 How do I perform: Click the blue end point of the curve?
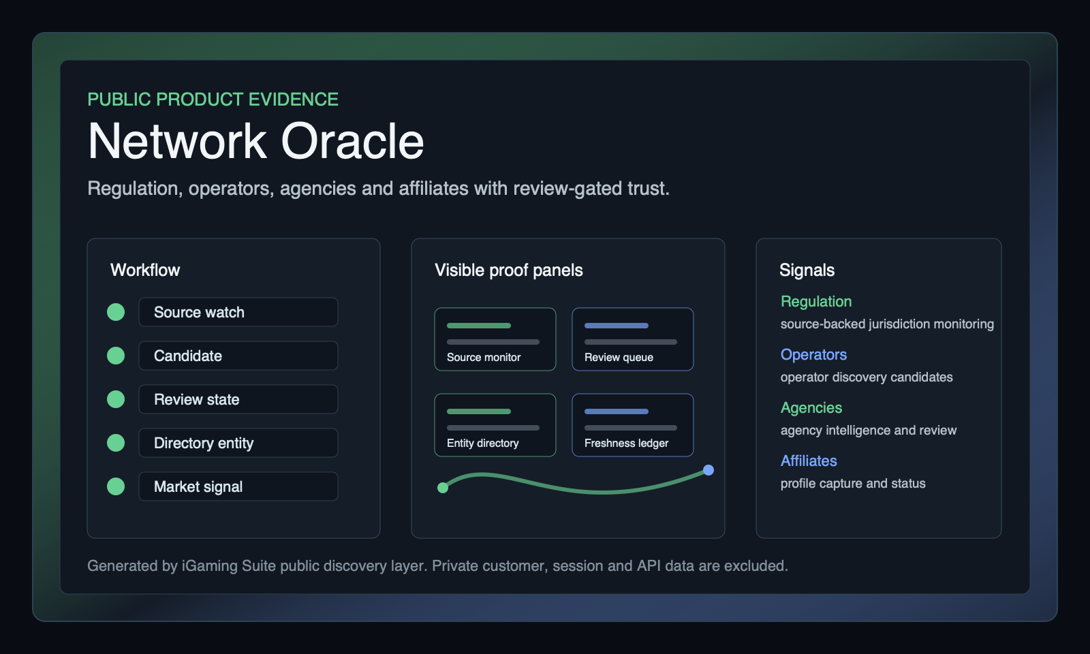(708, 470)
